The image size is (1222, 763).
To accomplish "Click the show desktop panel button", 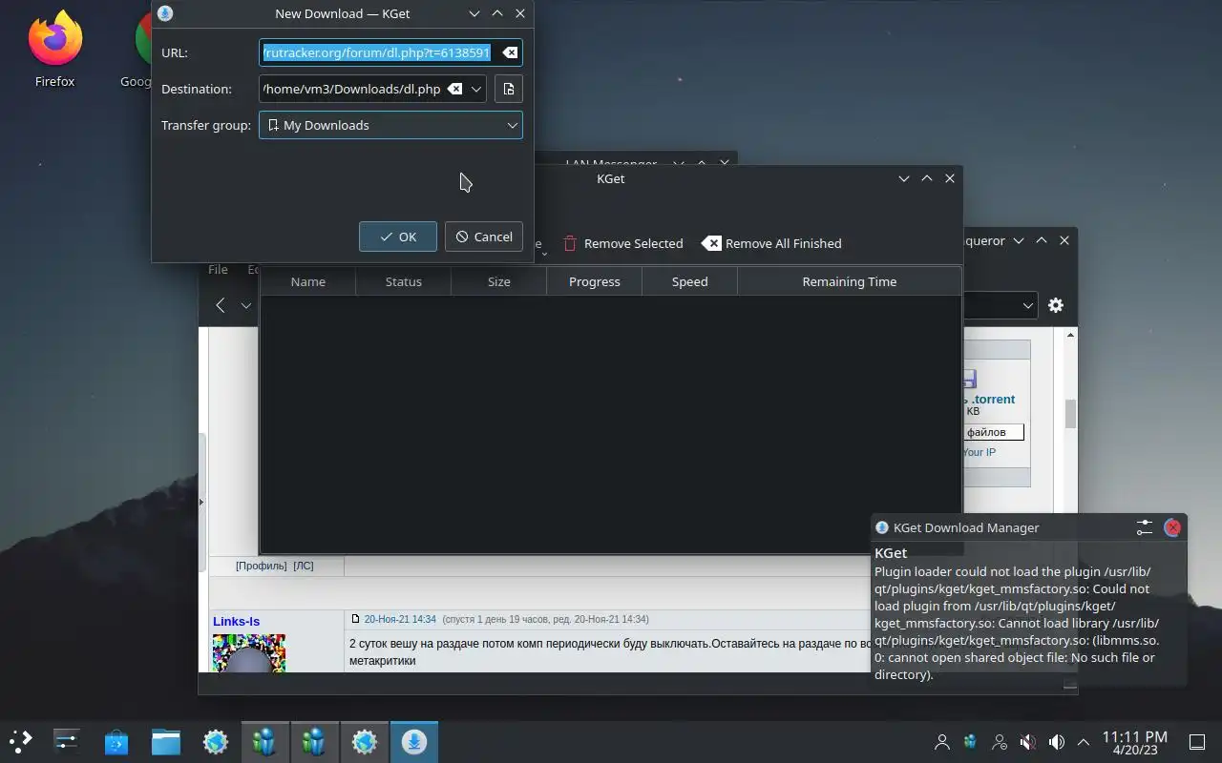I will [1196, 741].
